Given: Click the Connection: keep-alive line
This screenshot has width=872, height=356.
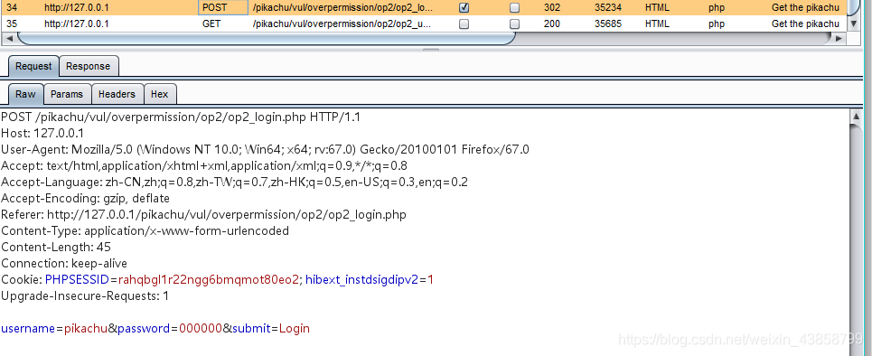Looking at the screenshot, I should click(x=64, y=263).
